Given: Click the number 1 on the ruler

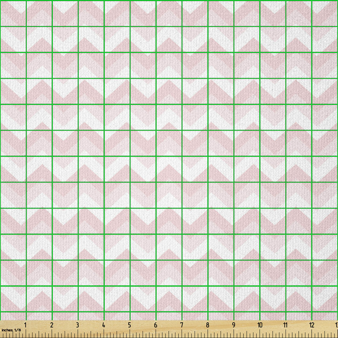Looking at the screenshot, I should 25,325.
